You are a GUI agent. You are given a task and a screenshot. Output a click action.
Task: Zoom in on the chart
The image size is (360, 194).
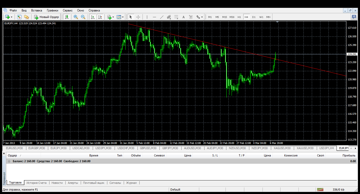point(76,17)
